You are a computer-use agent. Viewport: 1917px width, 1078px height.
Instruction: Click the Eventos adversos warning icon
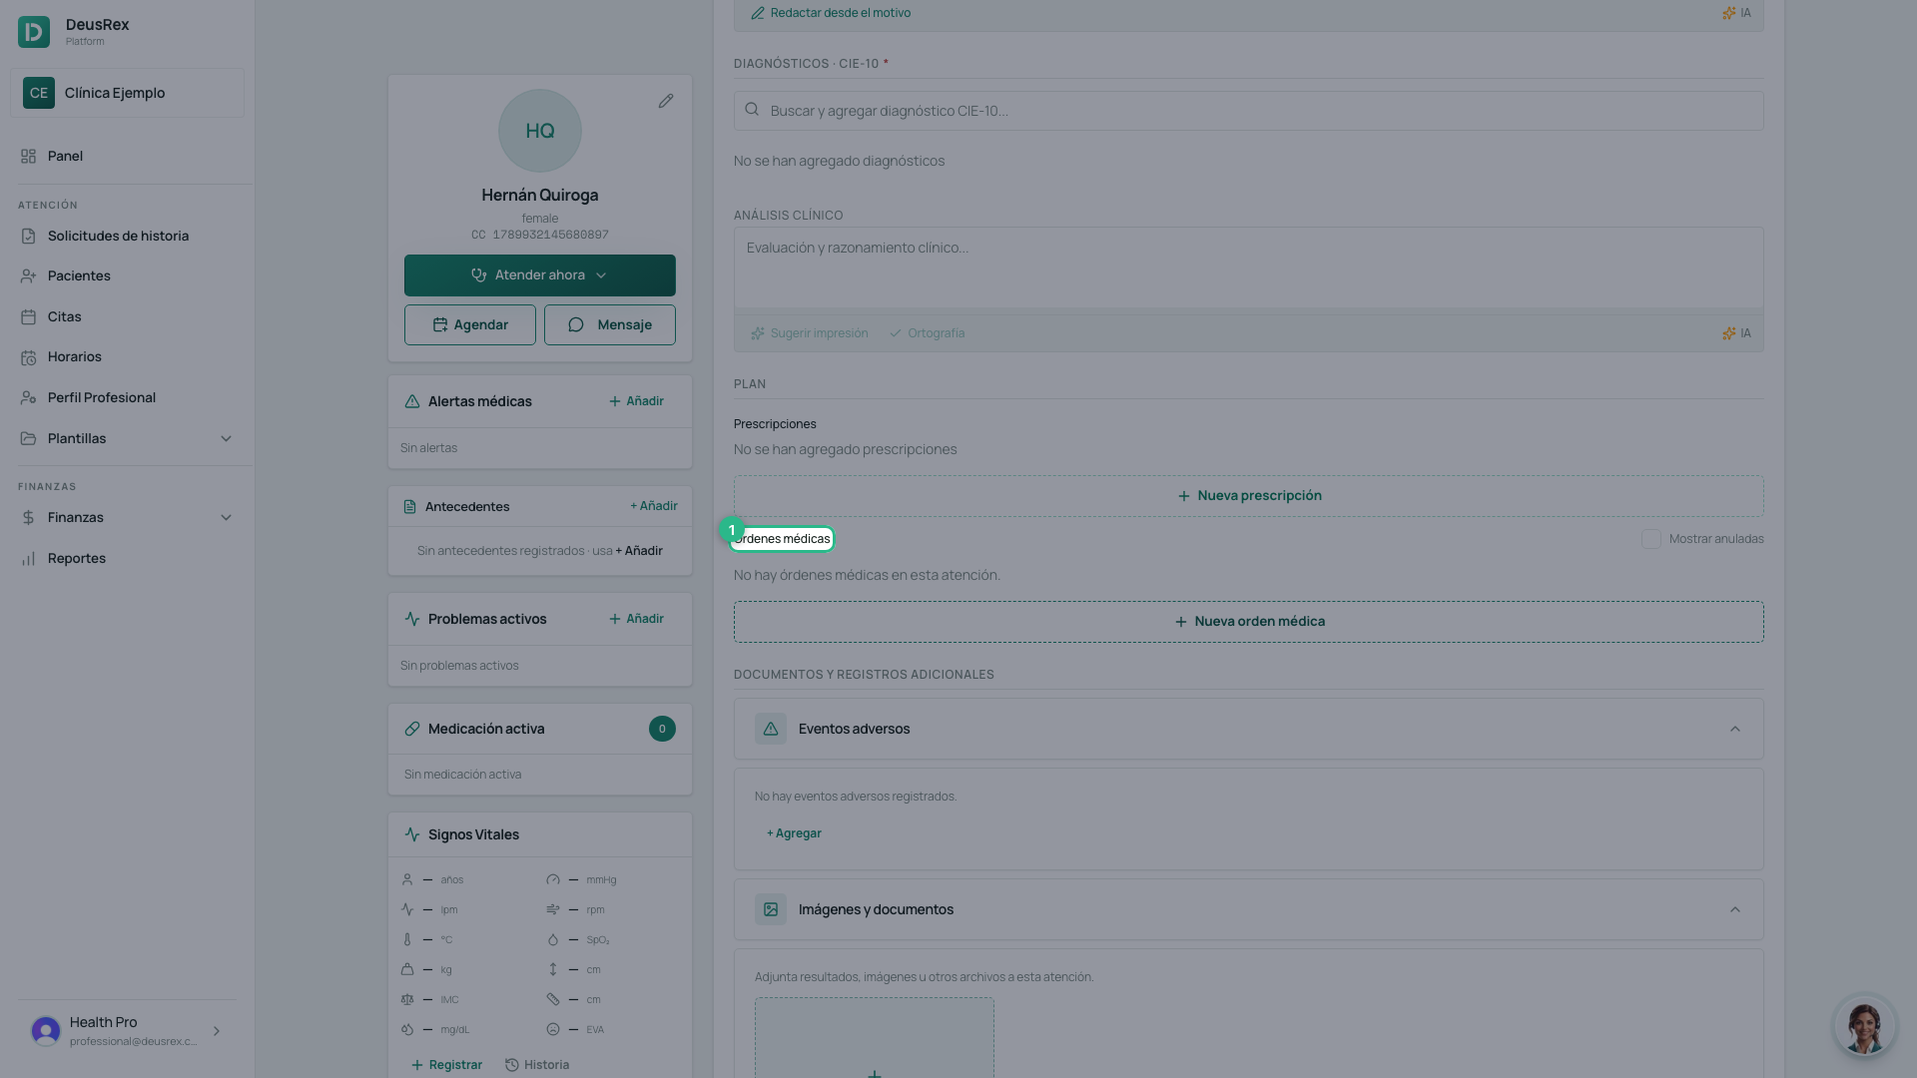tap(771, 729)
